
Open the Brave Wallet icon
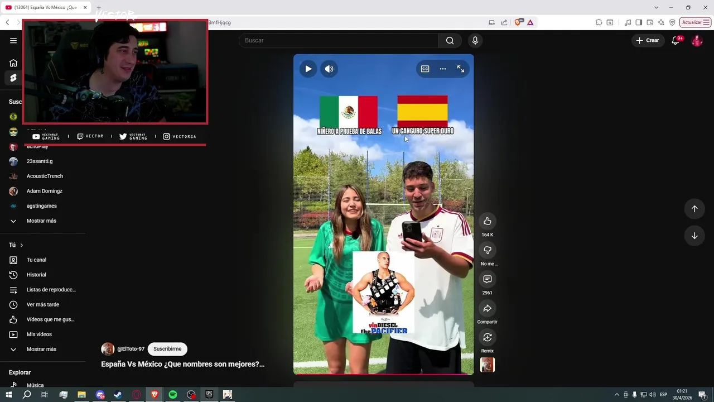pyautogui.click(x=650, y=22)
